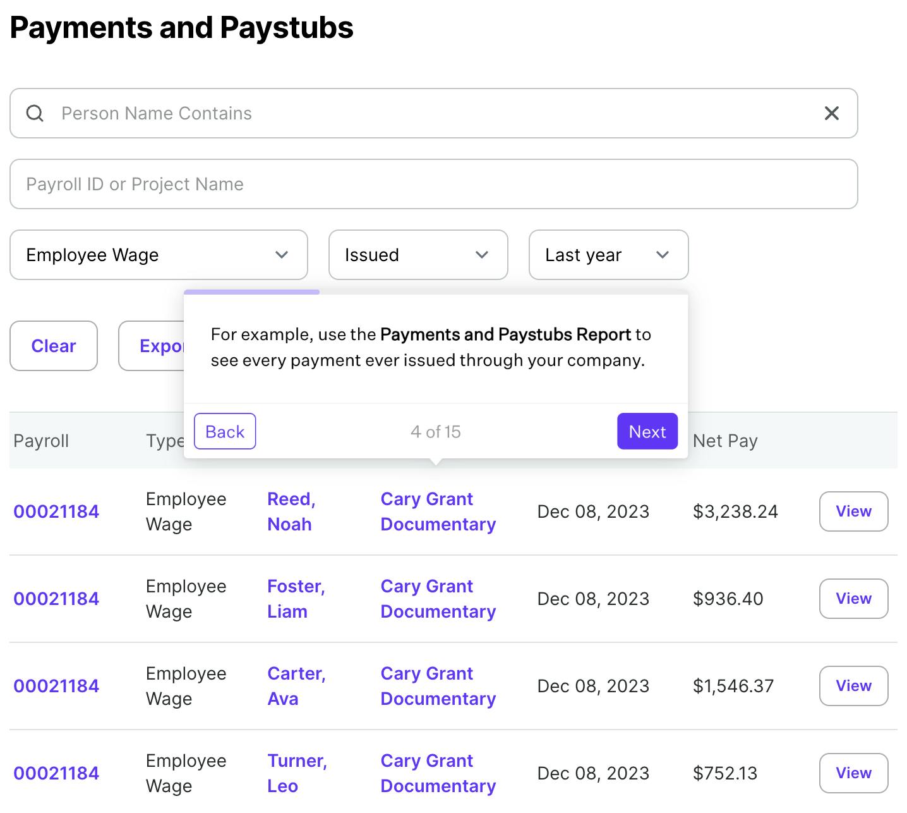Open payroll 00021184 for Noah Reed

pyautogui.click(x=56, y=511)
